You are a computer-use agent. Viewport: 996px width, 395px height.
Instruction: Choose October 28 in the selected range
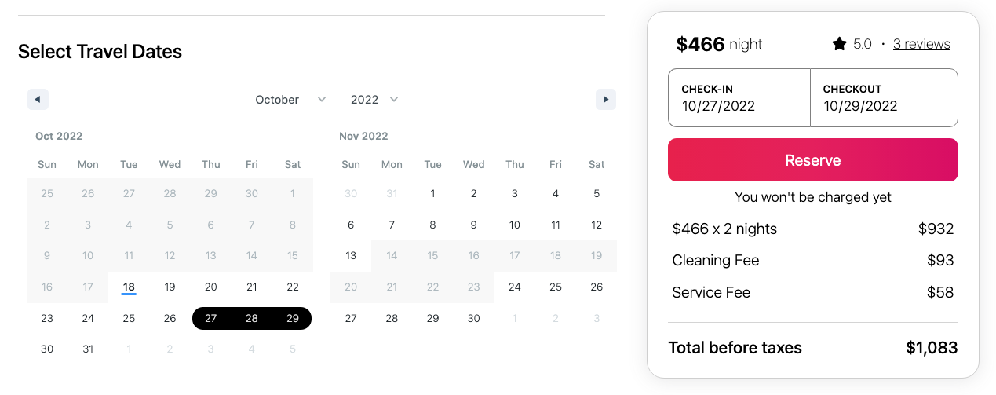pyautogui.click(x=252, y=318)
